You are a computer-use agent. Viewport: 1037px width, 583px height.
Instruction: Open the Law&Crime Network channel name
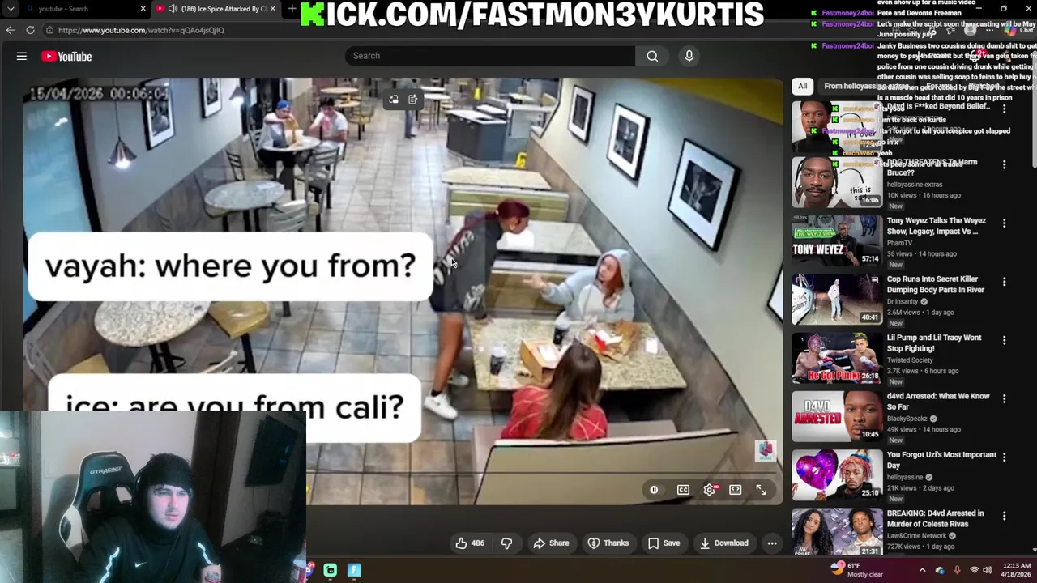tap(916, 535)
